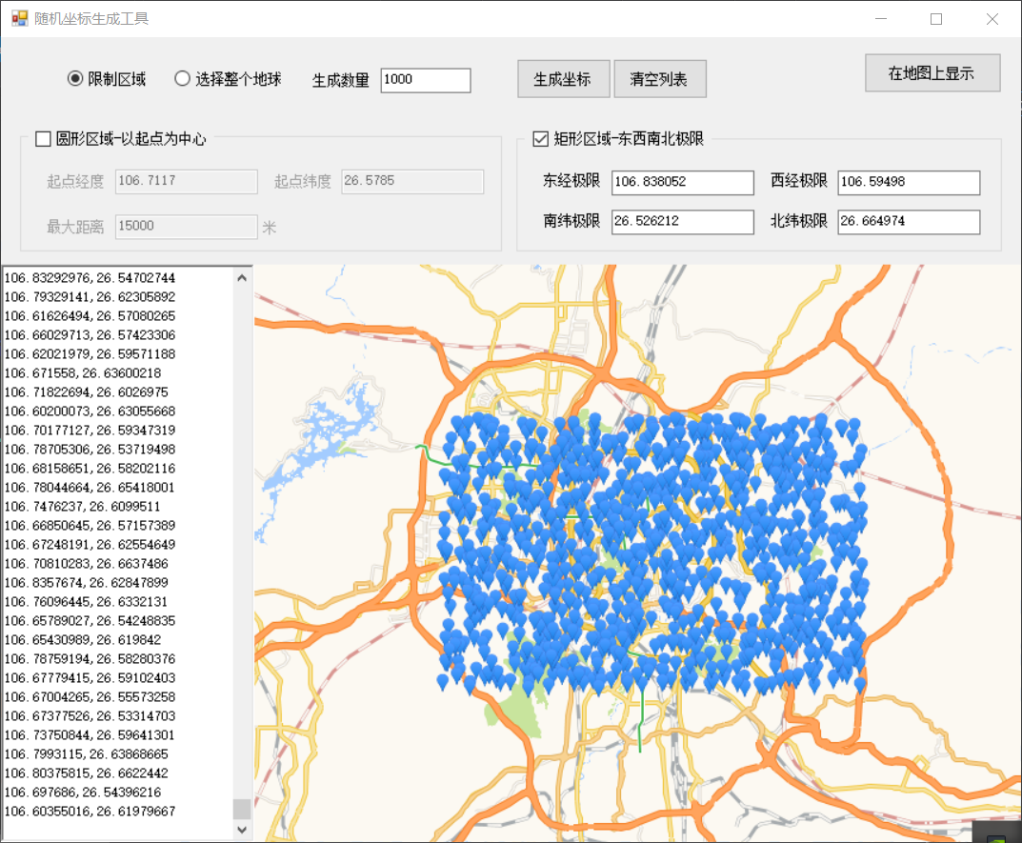The width and height of the screenshot is (1022, 843).
Task: Click the 北纬极限 input field
Action: point(908,222)
